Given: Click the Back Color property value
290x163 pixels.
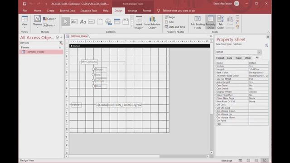Looking at the screenshot, I should pyautogui.click(x=258, y=72).
